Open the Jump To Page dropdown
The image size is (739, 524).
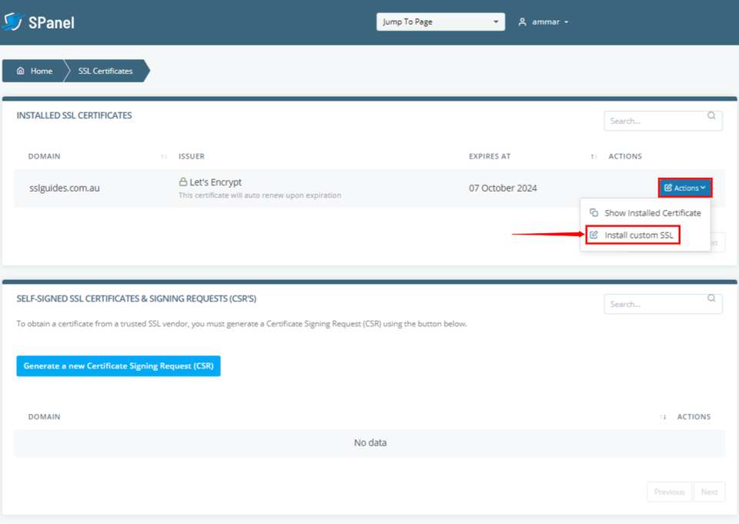click(x=440, y=22)
